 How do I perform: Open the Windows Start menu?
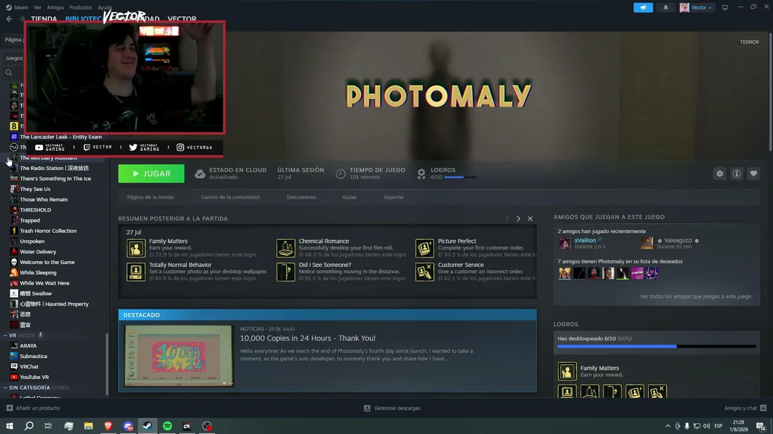point(9,426)
